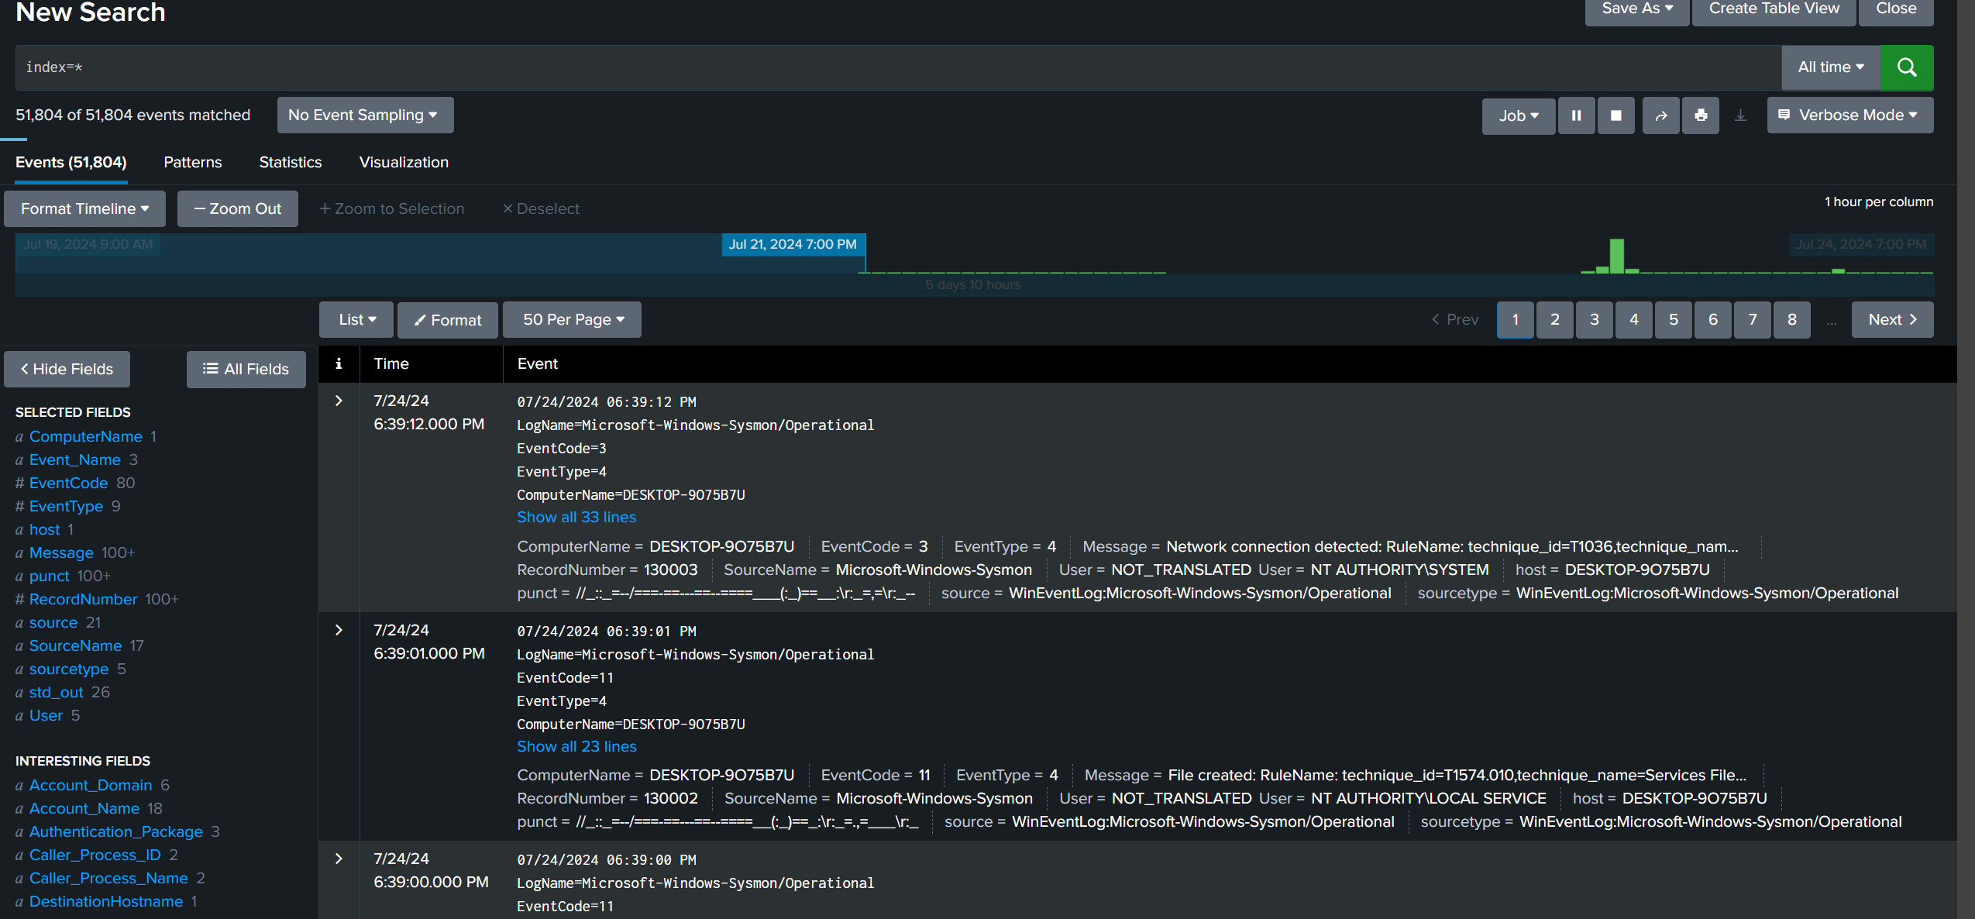The height and width of the screenshot is (919, 1975).
Task: Stop the search job
Action: (1615, 115)
